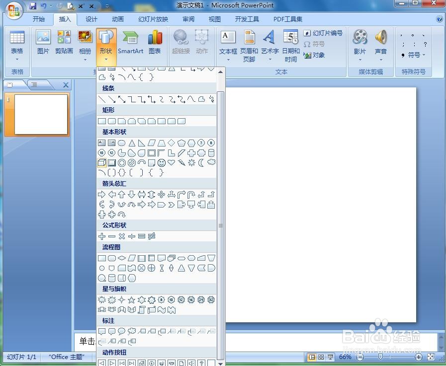446x366 pixels.
Task: Select the Flowchart Decision diamond
Action: pos(122,258)
